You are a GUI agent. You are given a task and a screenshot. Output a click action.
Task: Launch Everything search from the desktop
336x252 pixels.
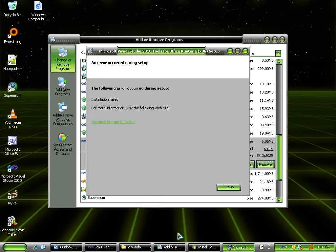pos(13,36)
